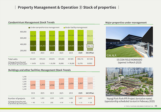Click dark green bar segment labeled 525,434

point(33,46)
